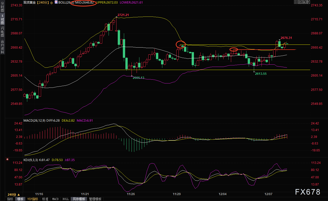The width and height of the screenshot is (328, 201).
Task: Open the 240分 period selector arrow
Action: pos(19,194)
